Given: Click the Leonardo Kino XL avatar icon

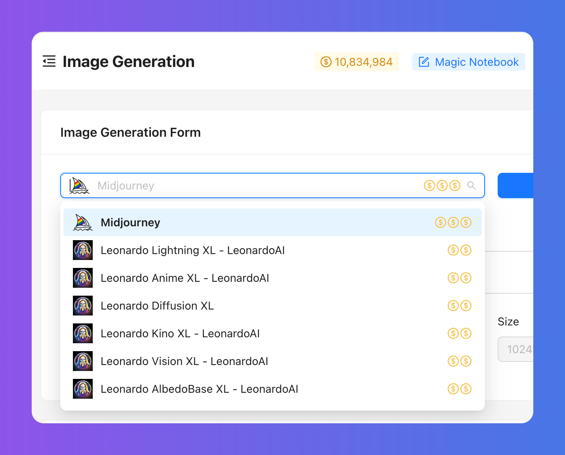Looking at the screenshot, I should pos(83,333).
